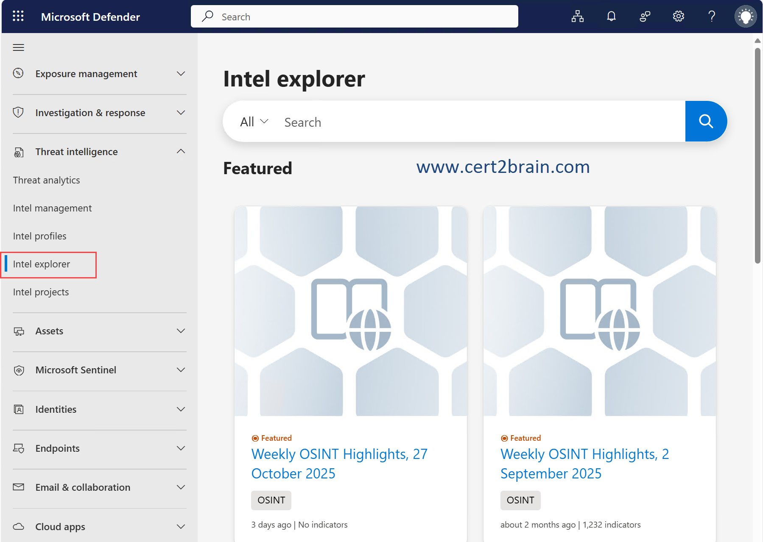The image size is (763, 542).
Task: Click the notifications bell icon
Action: pos(611,17)
